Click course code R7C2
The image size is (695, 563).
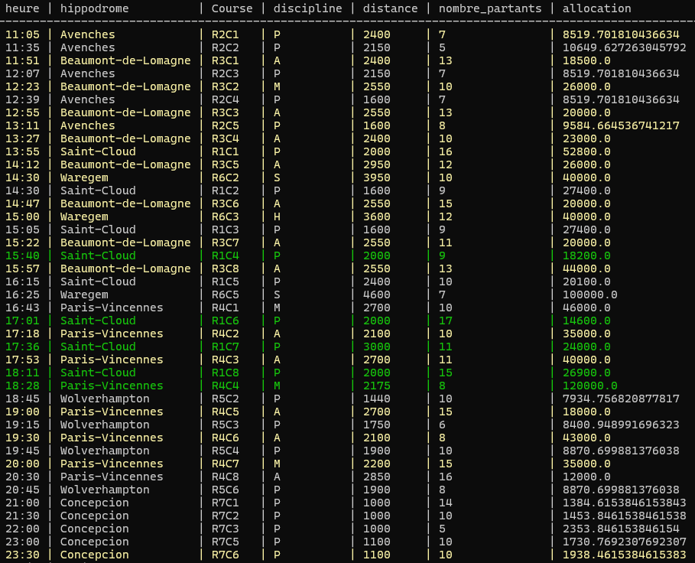pos(225,516)
